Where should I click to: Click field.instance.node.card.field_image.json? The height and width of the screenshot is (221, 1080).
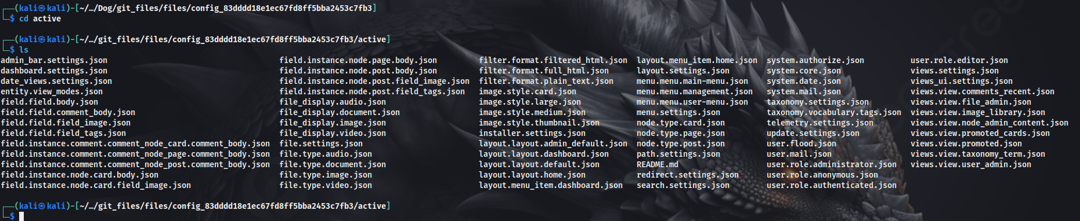point(96,185)
